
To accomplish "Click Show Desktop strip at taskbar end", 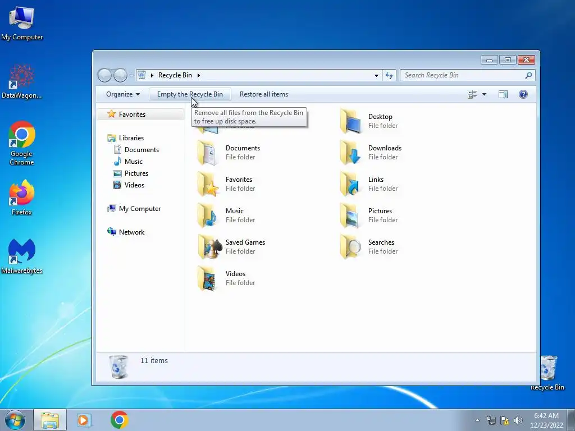I will tap(571, 420).
